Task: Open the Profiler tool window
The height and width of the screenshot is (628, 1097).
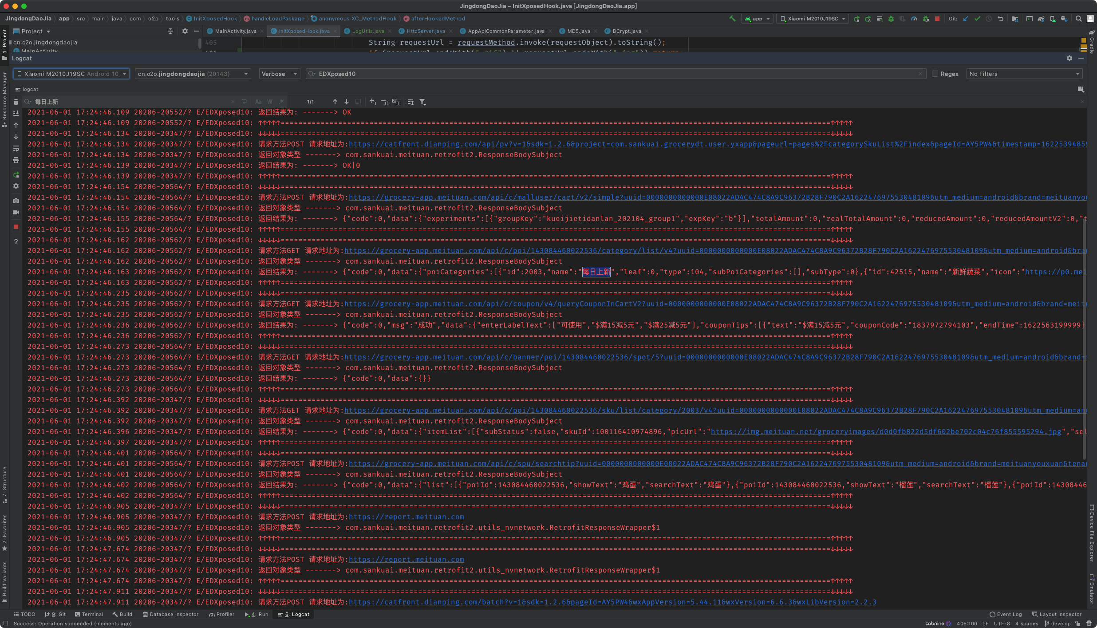Action: pos(222,614)
